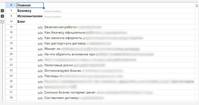Select row header 22
Screen dimensions: 199x105
coord(11,65)
